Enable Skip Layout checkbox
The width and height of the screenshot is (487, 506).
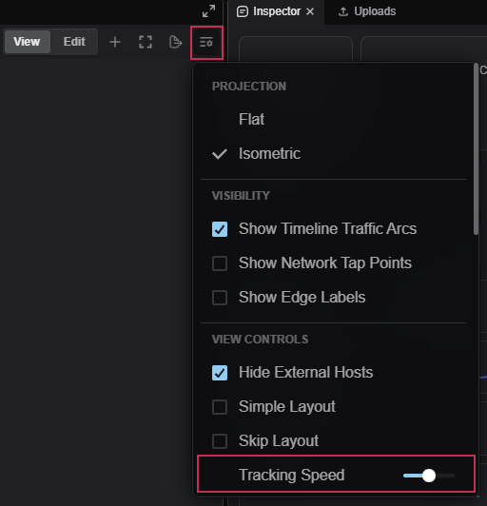pyautogui.click(x=220, y=441)
